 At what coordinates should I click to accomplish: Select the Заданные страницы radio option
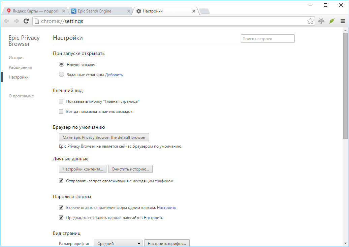(x=61, y=74)
